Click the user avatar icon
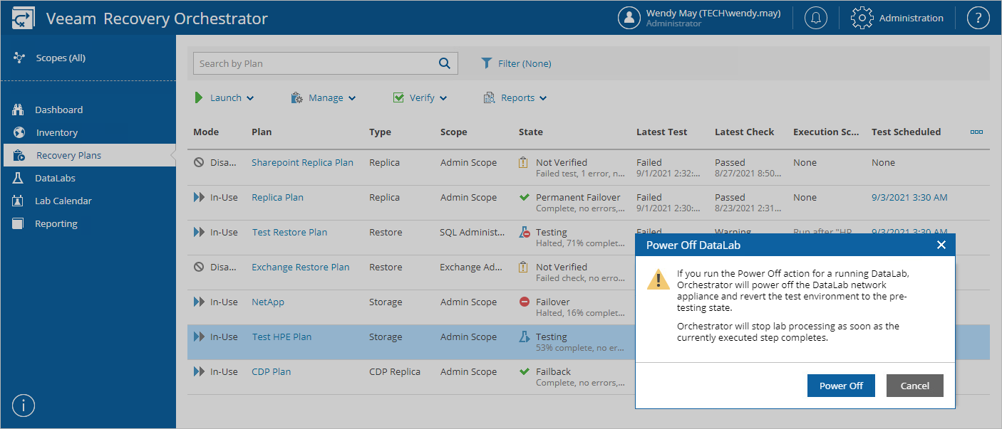This screenshot has height=429, width=1002. 629,18
